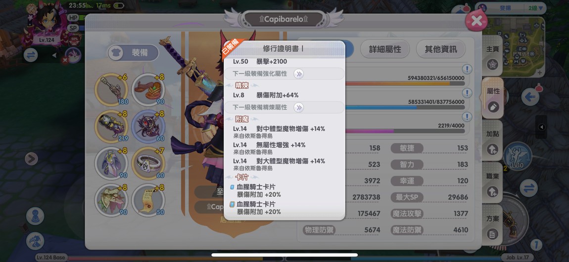Screen dimensions: 569x262
Task: Click the info icon beside HP bar
Action: (x=467, y=69)
